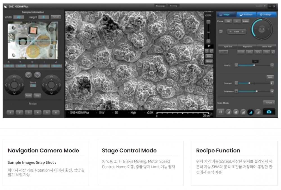The image size is (281, 190).
Task: Rotate stage clockwise with the left rotation icon
Action: click(x=28, y=75)
